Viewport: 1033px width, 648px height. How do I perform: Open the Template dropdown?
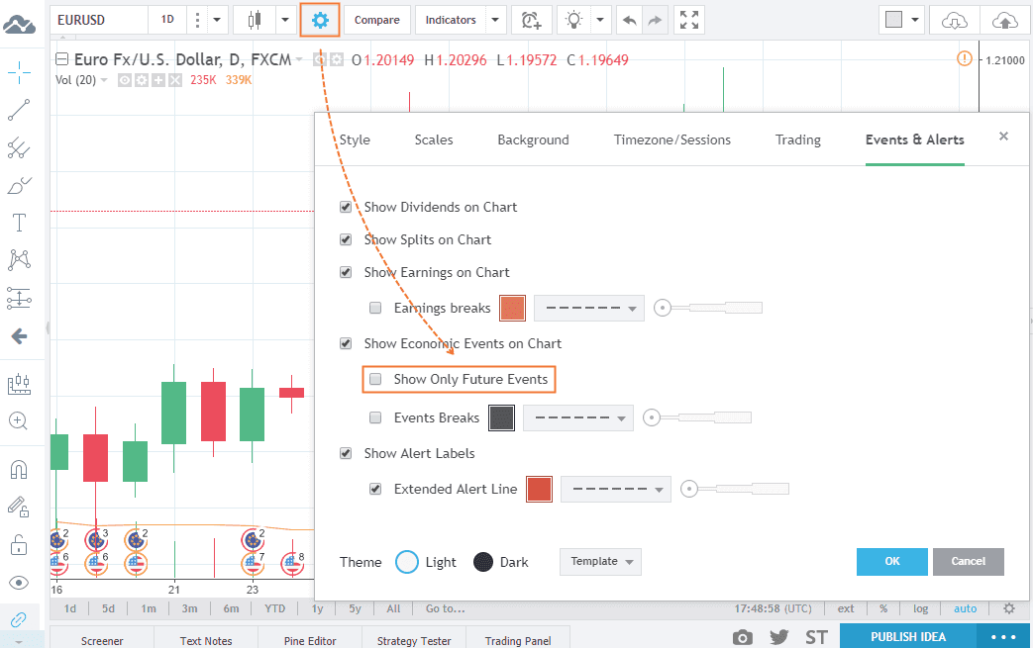pos(600,562)
